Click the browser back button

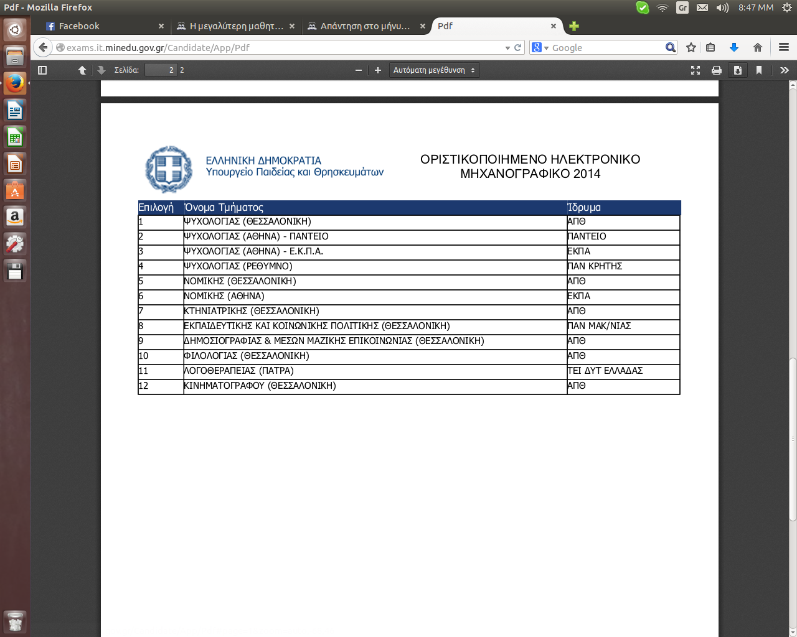point(43,47)
